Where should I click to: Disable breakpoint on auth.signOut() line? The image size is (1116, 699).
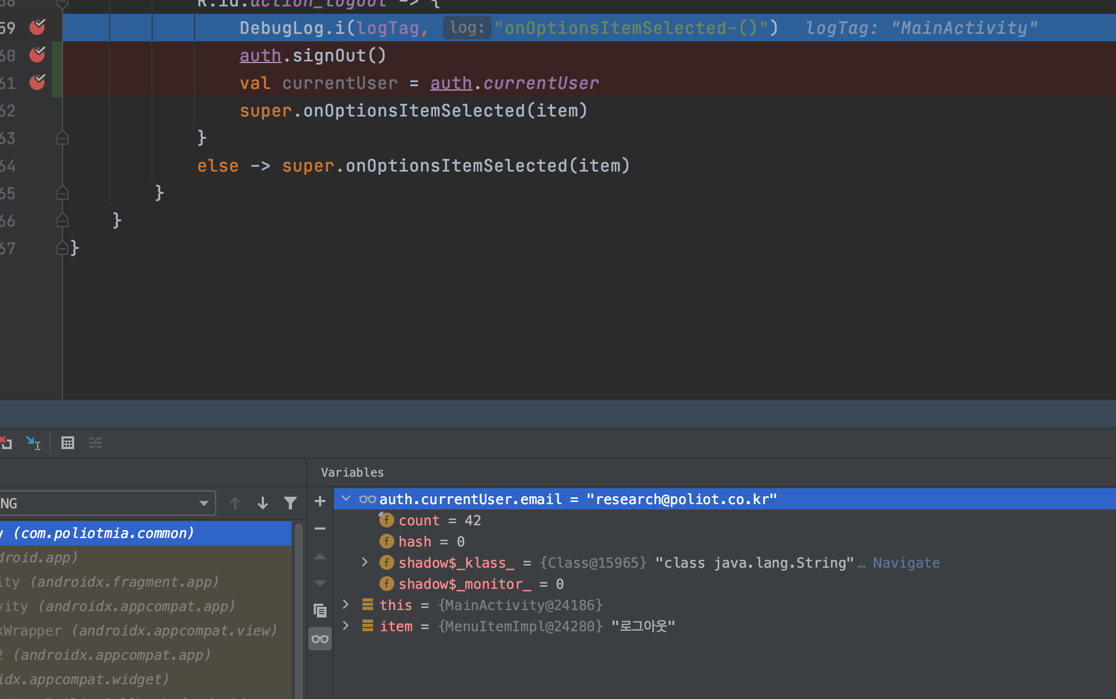[37, 55]
